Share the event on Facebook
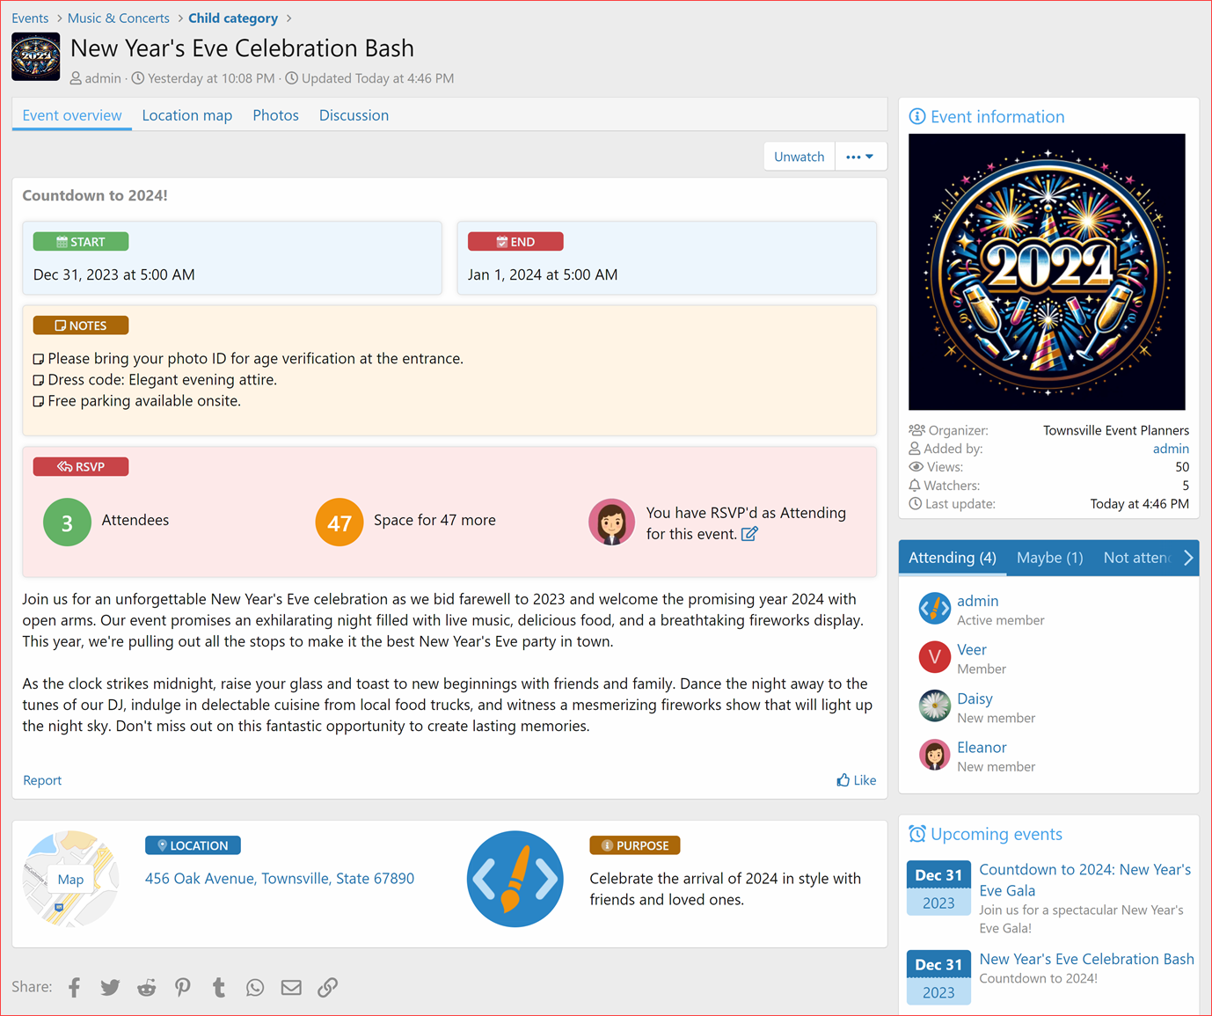 click(x=74, y=987)
